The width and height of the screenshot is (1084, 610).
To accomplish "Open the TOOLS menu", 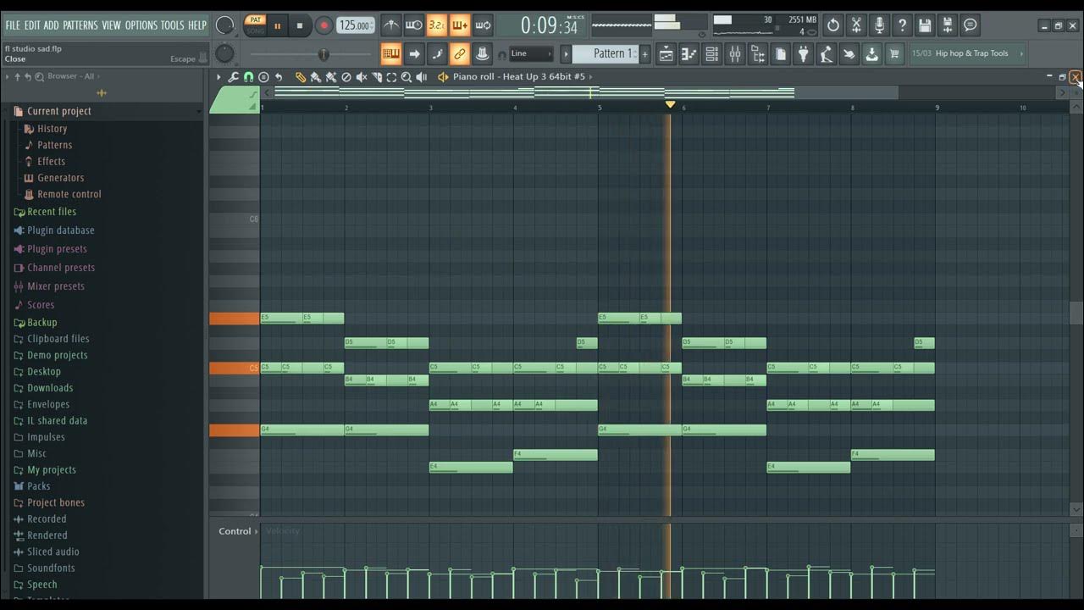I will click(x=173, y=25).
